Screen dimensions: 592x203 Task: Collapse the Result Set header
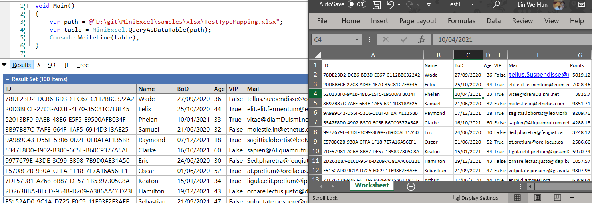(8, 79)
